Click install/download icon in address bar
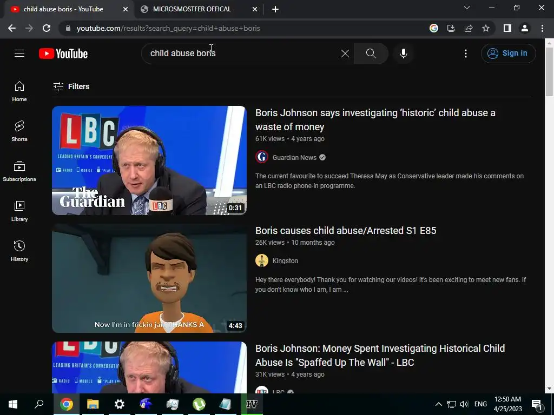 (451, 28)
